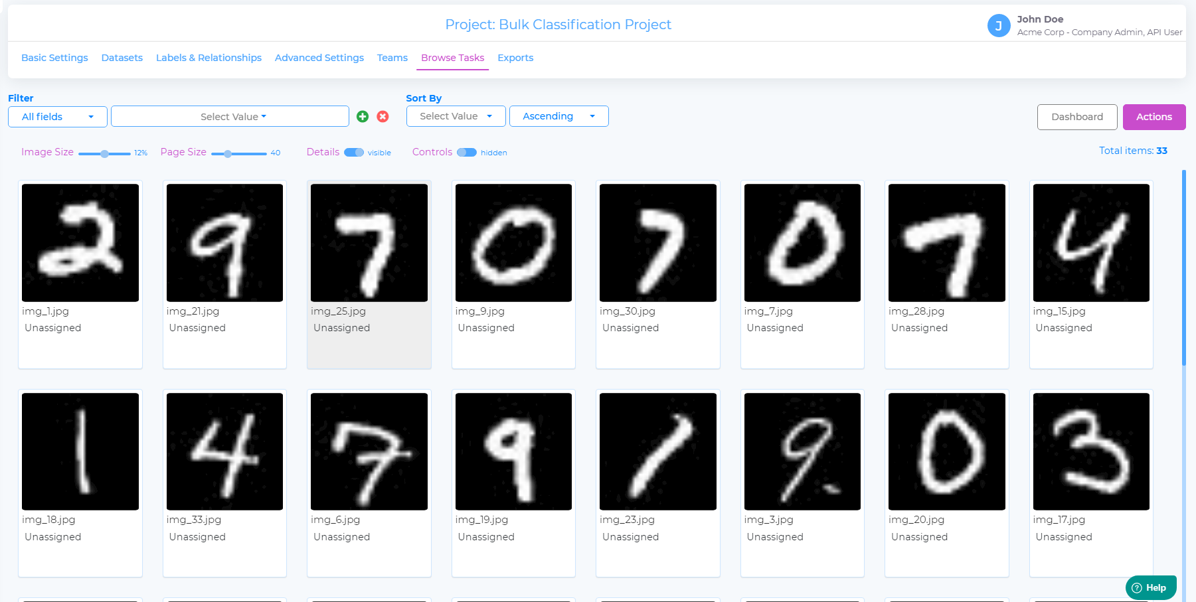Click the Help button
The height and width of the screenshot is (602, 1196).
coord(1151,587)
